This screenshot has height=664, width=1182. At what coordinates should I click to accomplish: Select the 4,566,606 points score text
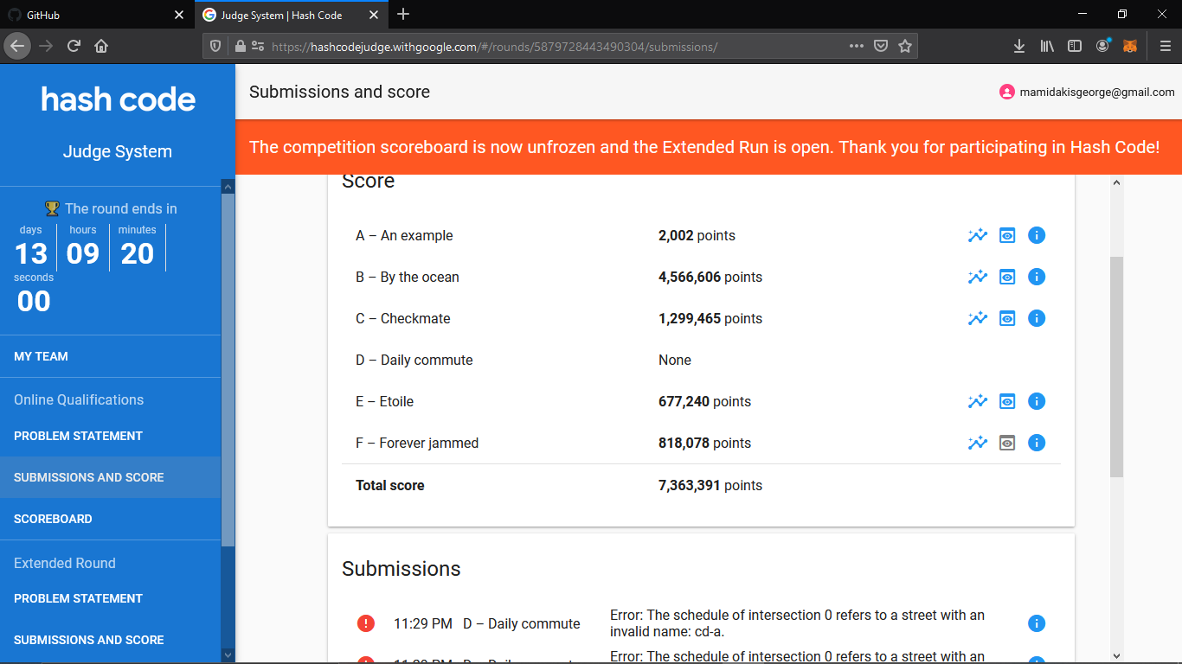(x=710, y=277)
